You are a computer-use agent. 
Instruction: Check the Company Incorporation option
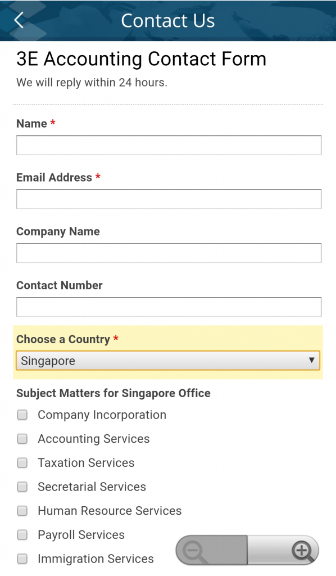(x=22, y=415)
